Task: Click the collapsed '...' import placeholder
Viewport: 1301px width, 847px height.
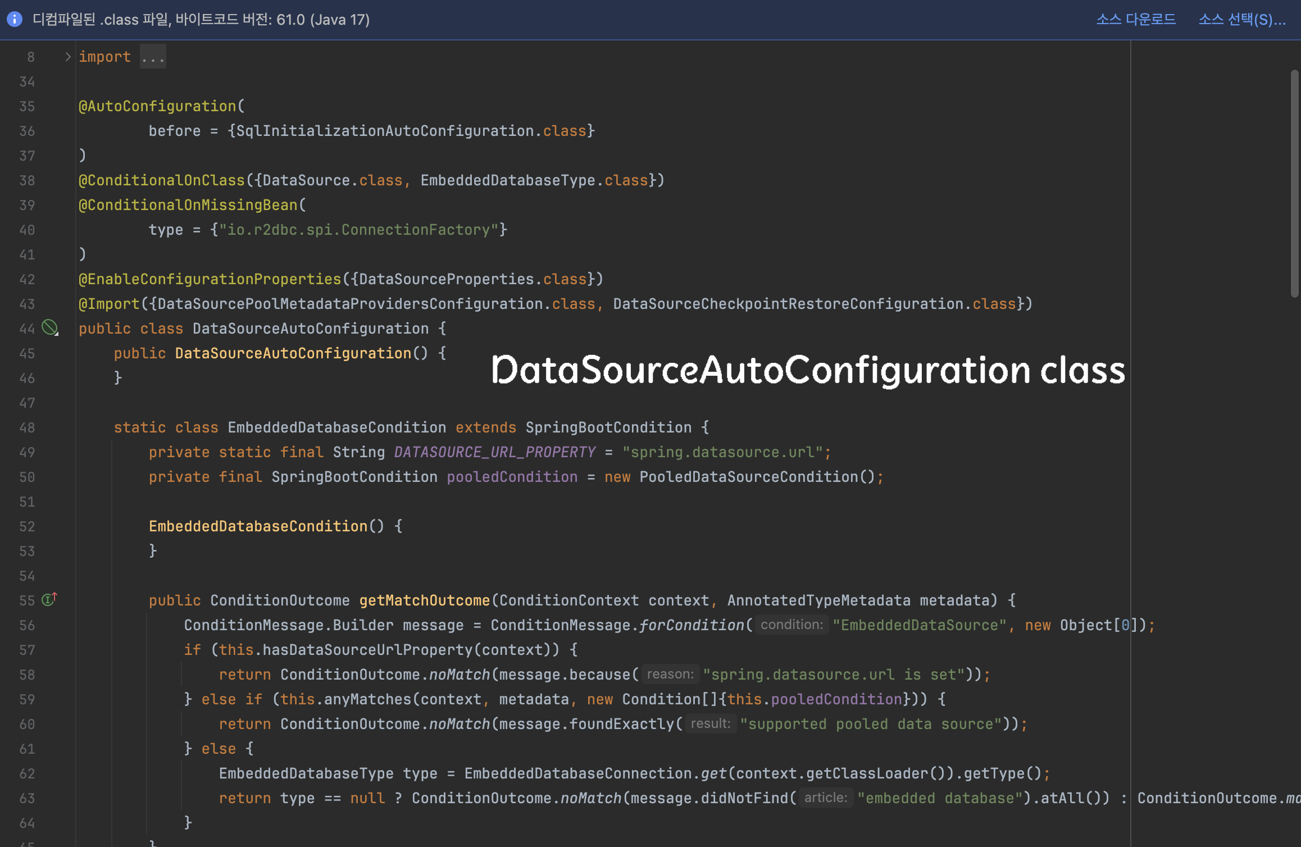Action: (x=153, y=57)
